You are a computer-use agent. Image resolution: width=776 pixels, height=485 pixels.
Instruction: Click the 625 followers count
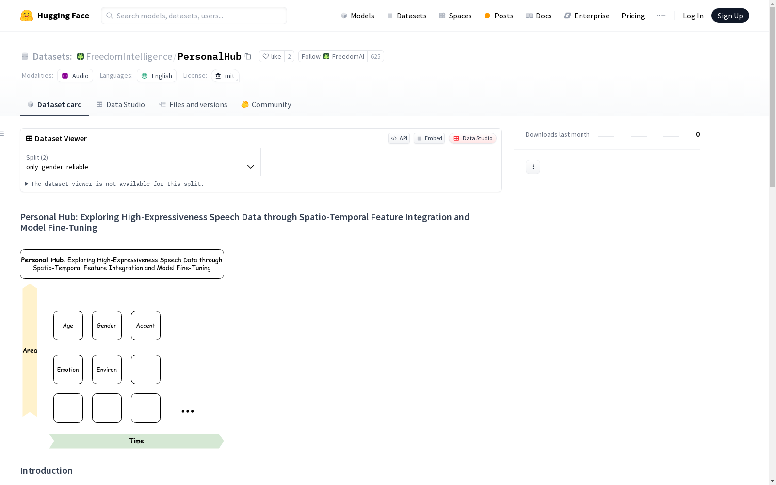click(x=375, y=56)
